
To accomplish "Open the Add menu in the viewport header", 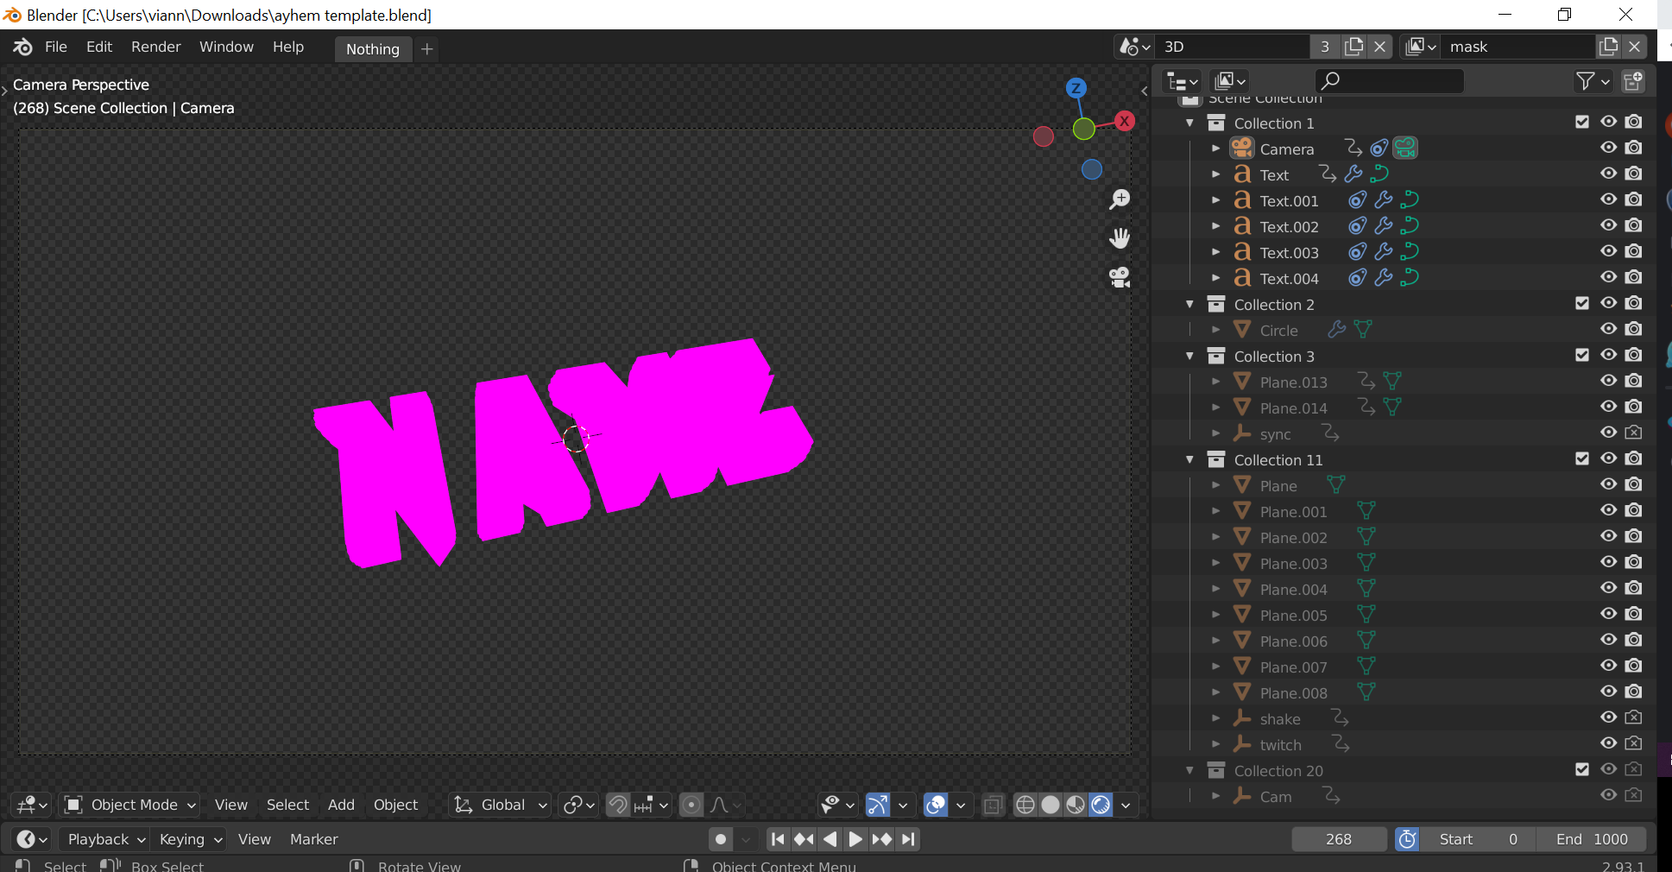I will (341, 805).
